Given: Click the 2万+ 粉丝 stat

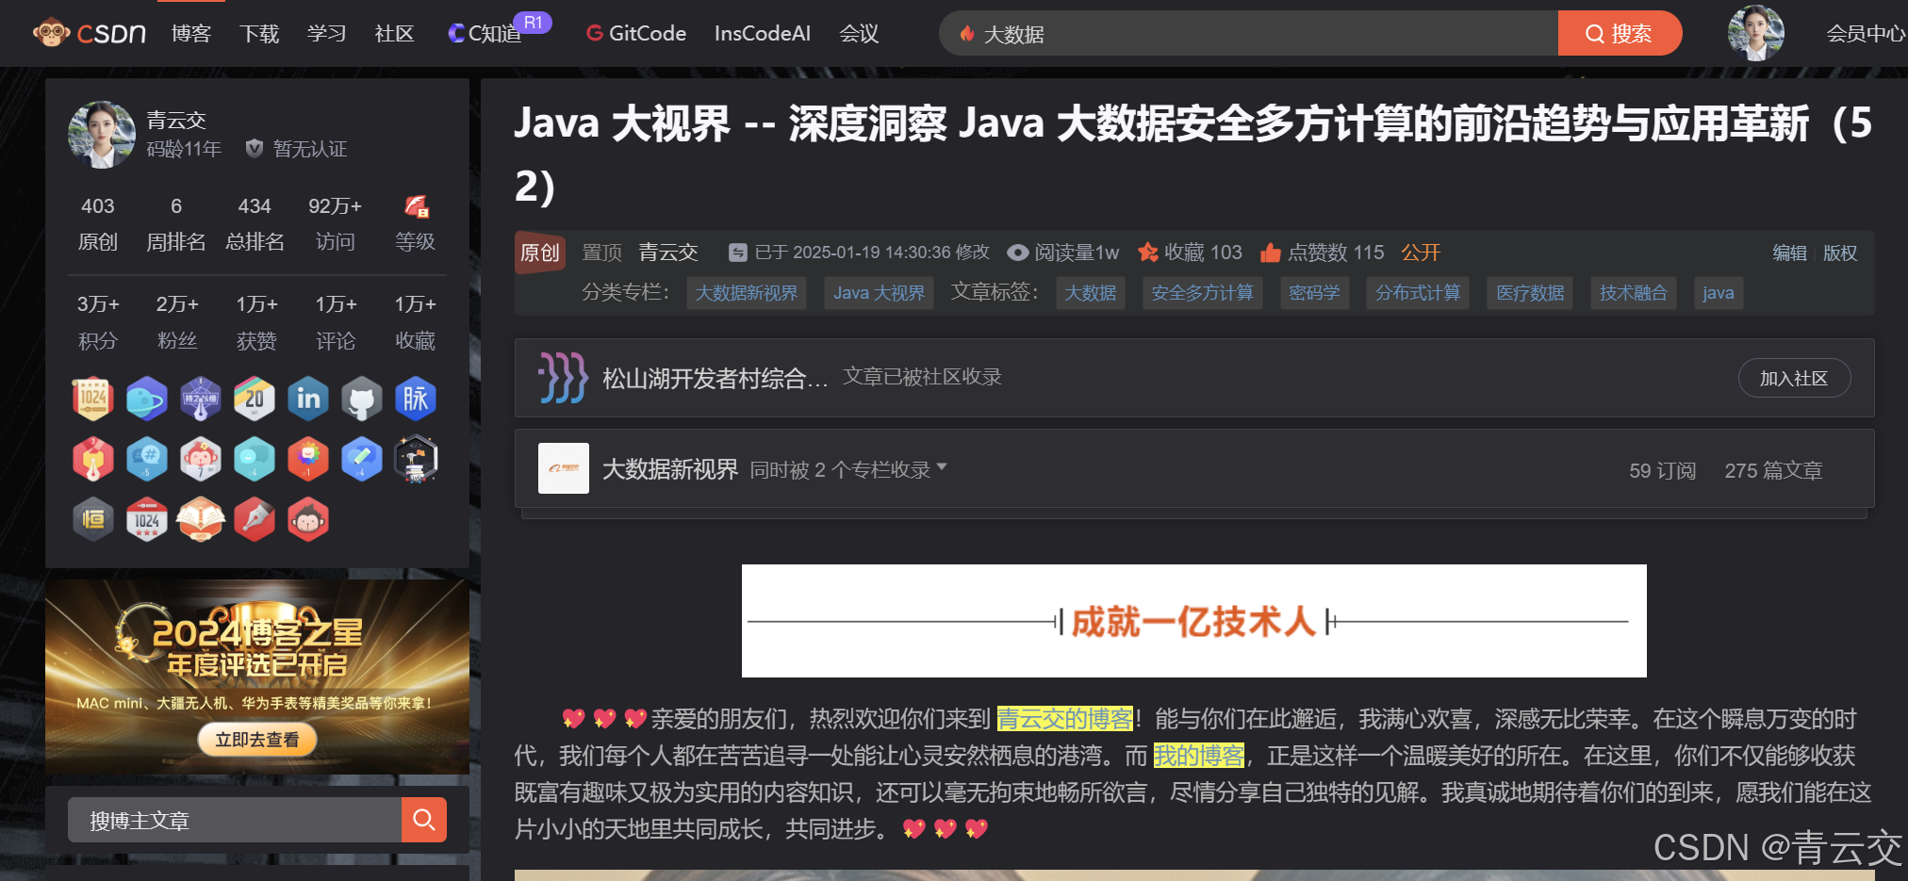Looking at the screenshot, I should 177,322.
